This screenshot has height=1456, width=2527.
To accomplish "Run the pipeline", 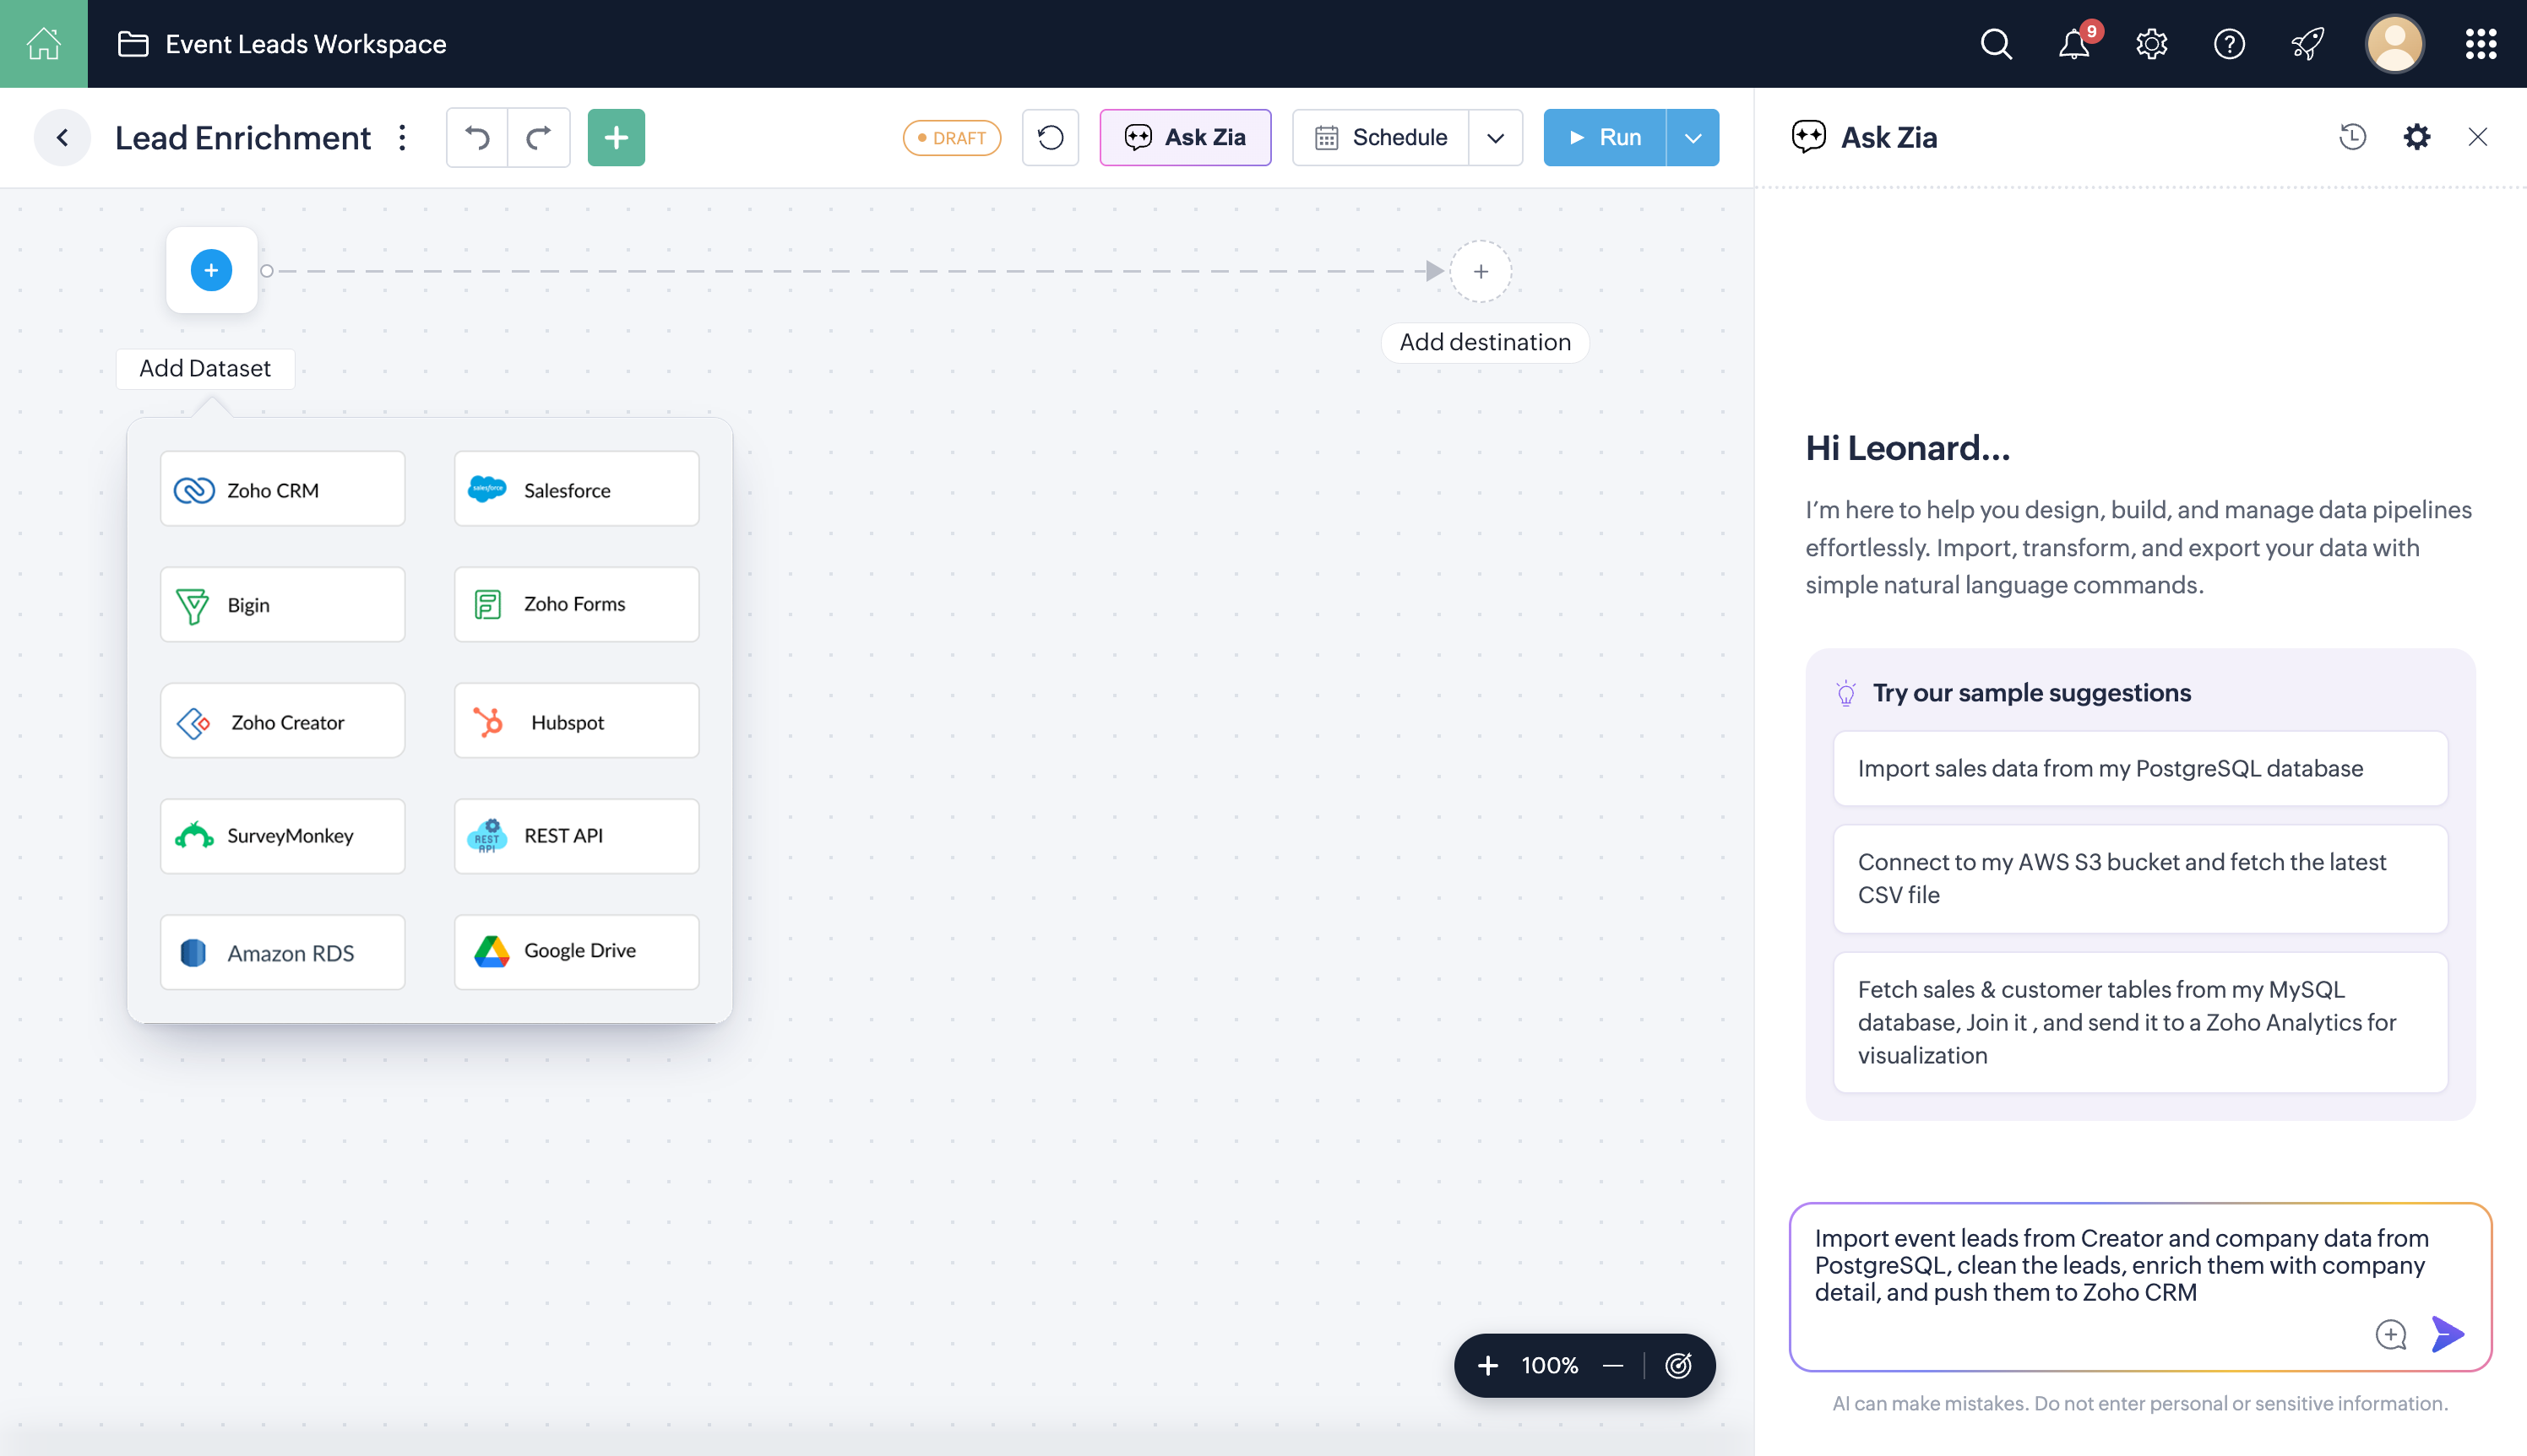I will 1605,138.
